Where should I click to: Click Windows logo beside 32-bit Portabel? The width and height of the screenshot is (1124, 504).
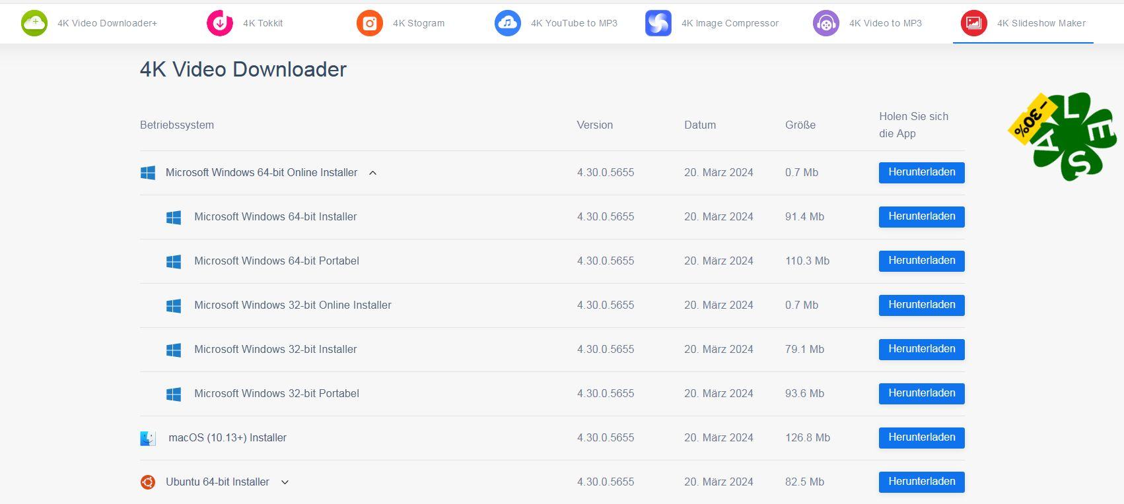(174, 394)
